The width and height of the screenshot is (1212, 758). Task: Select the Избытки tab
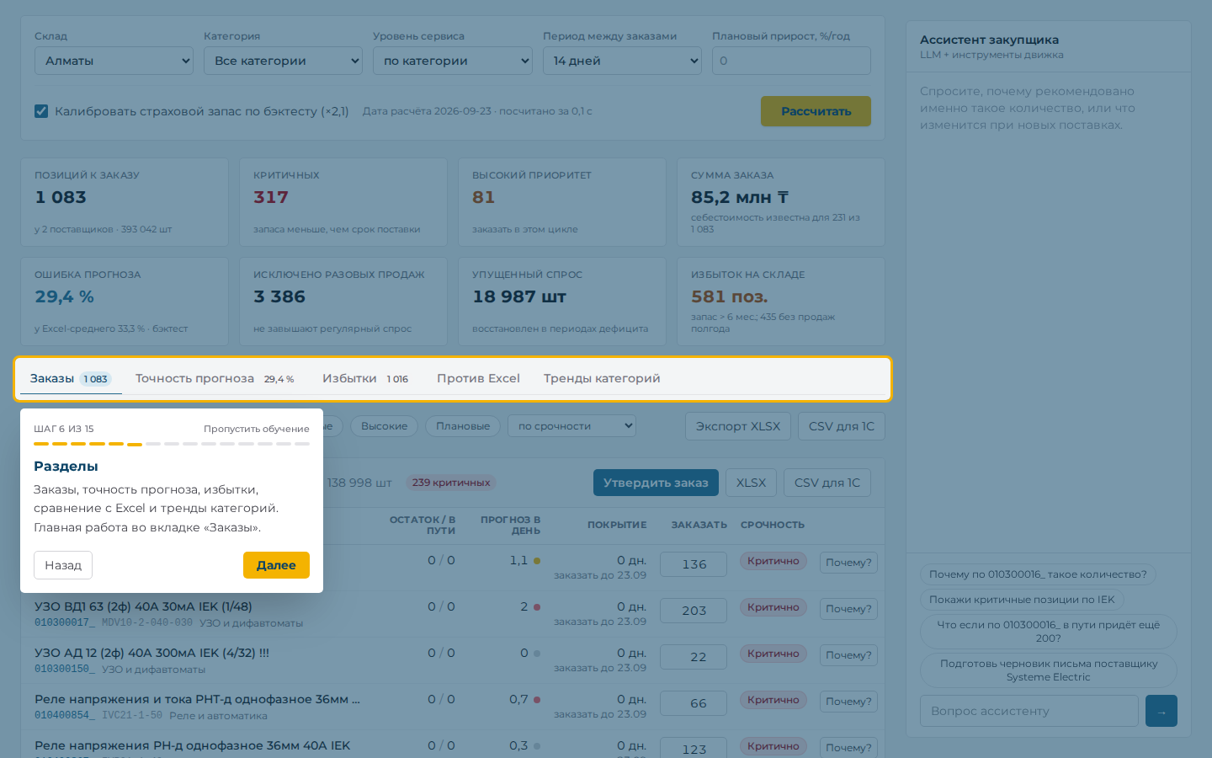[365, 379]
